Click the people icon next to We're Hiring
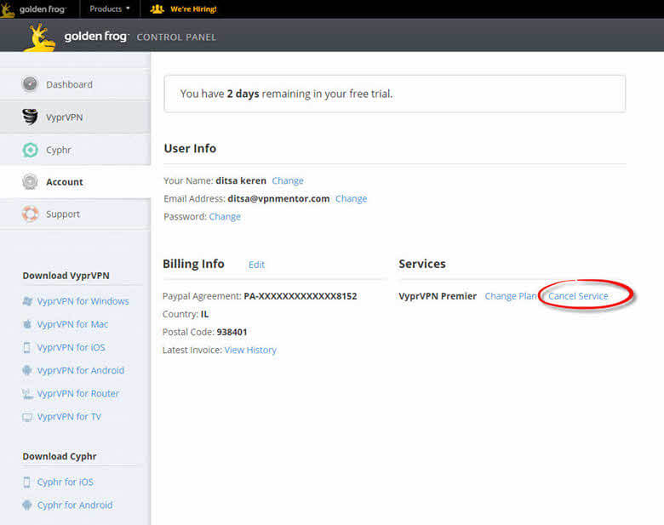This screenshot has height=525, width=664. 157,9
